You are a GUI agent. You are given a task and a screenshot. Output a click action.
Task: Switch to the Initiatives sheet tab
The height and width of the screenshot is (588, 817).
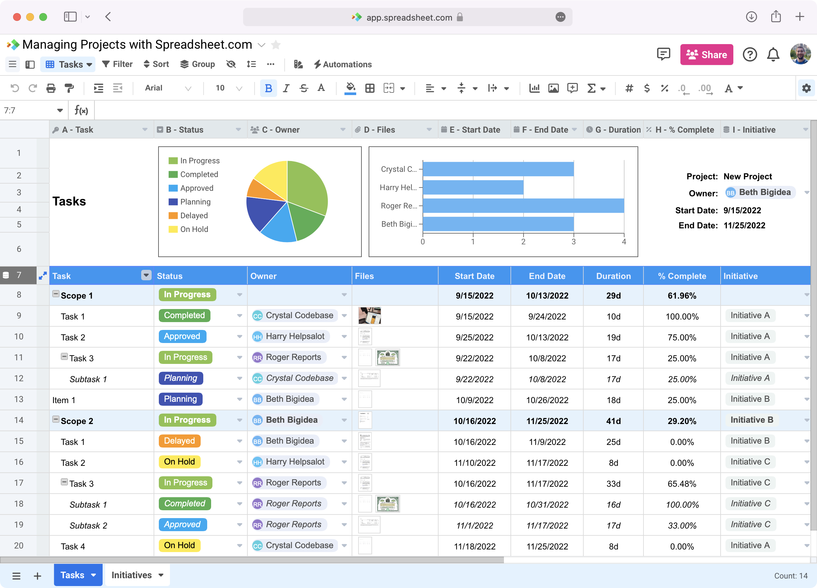point(131,575)
